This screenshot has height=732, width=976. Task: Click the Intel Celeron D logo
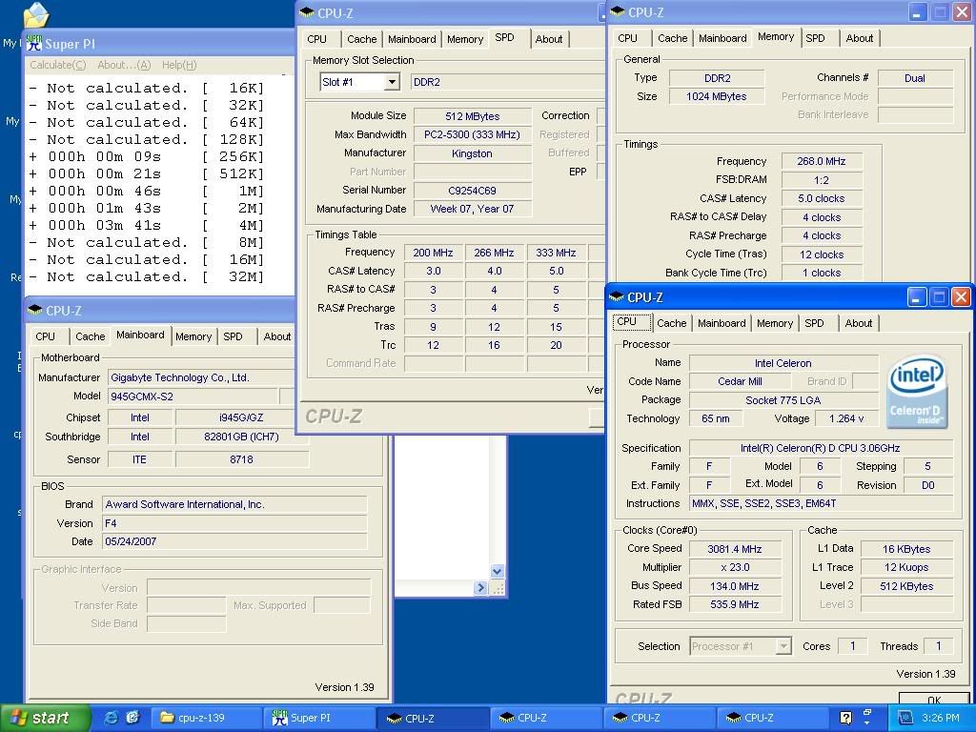click(916, 392)
